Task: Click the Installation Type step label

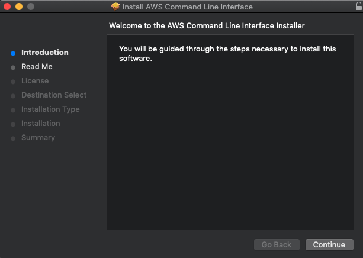Action: pyautogui.click(x=50, y=109)
